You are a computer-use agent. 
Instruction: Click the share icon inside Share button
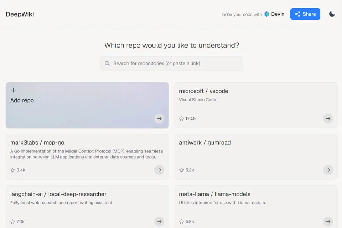click(297, 14)
